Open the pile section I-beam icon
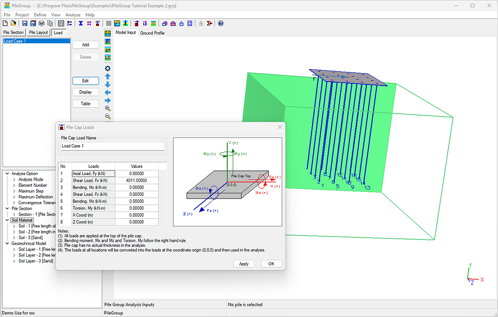Image resolution: width=498 pixels, height=317 pixels. [81, 23]
